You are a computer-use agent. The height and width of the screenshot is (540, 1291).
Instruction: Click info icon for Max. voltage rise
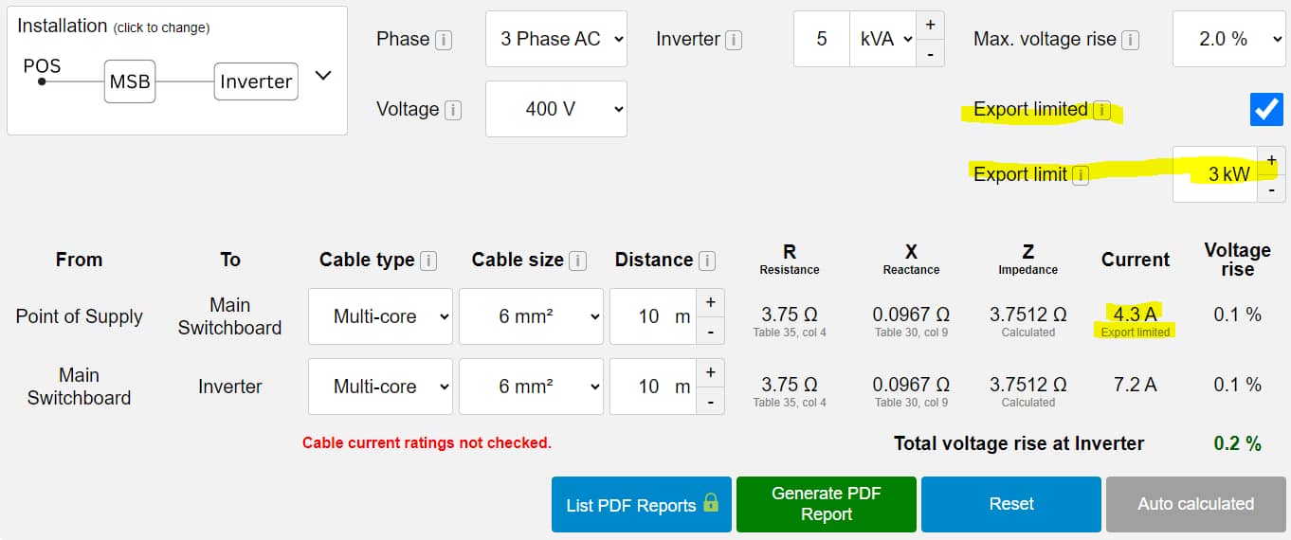click(1129, 40)
